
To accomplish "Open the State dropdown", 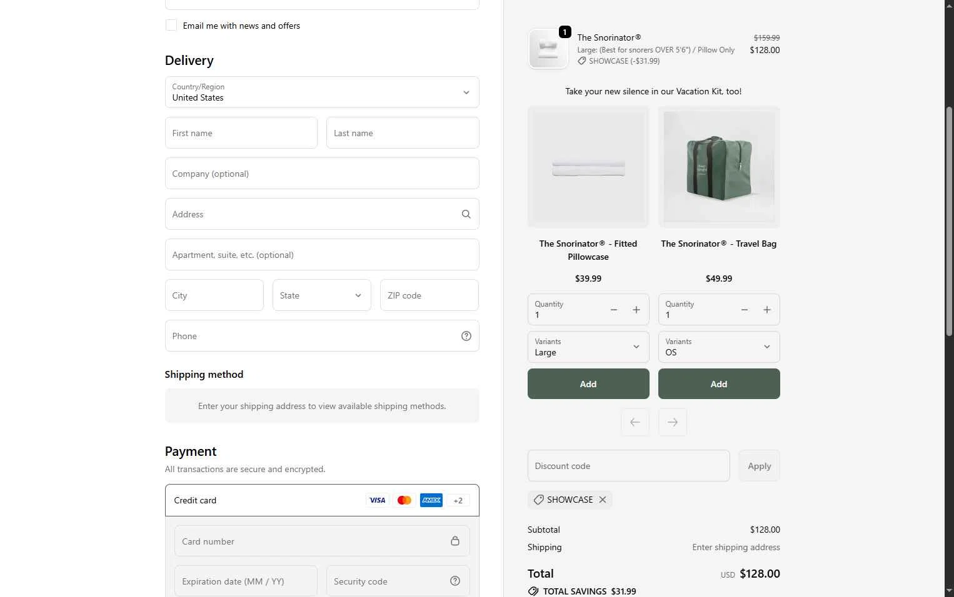I will pos(322,295).
